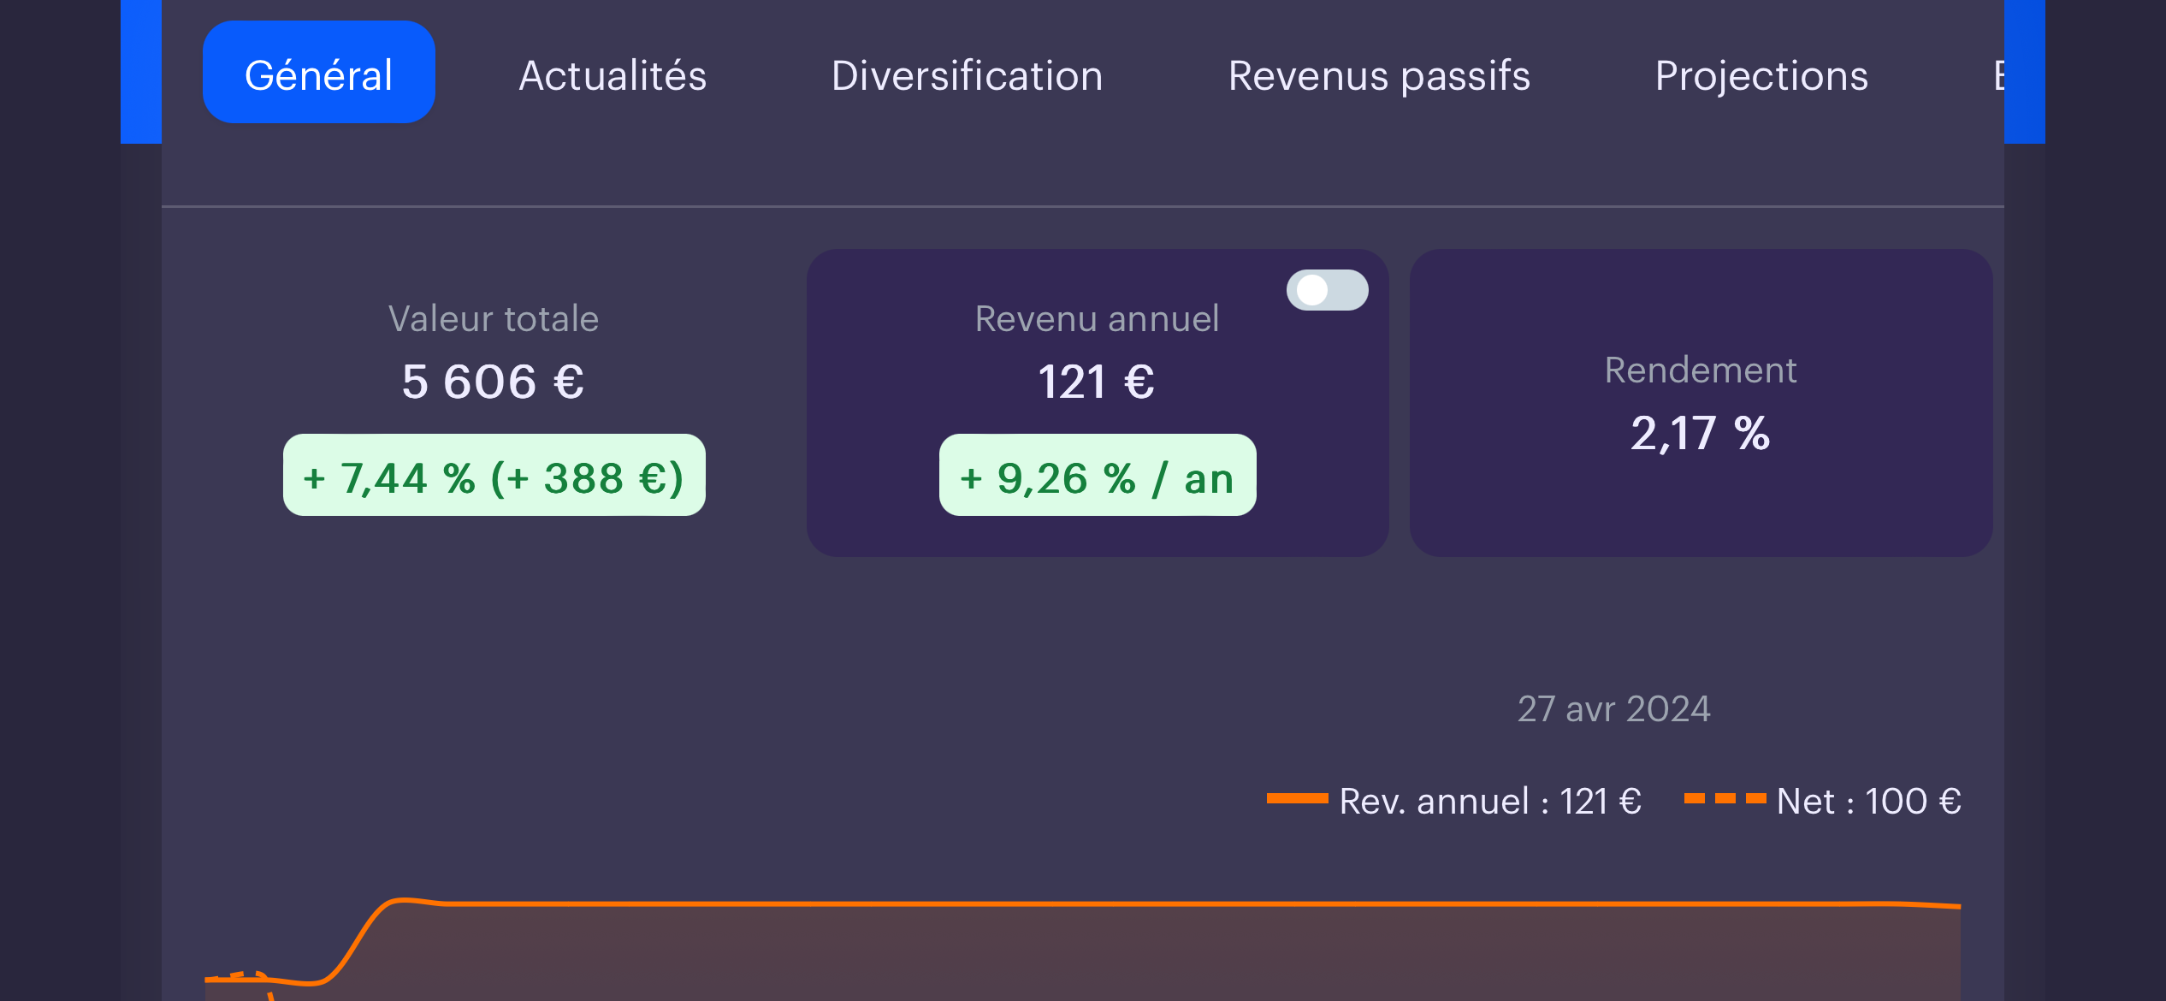
Task: Click solid orange line legend icon
Action: coord(1297,798)
